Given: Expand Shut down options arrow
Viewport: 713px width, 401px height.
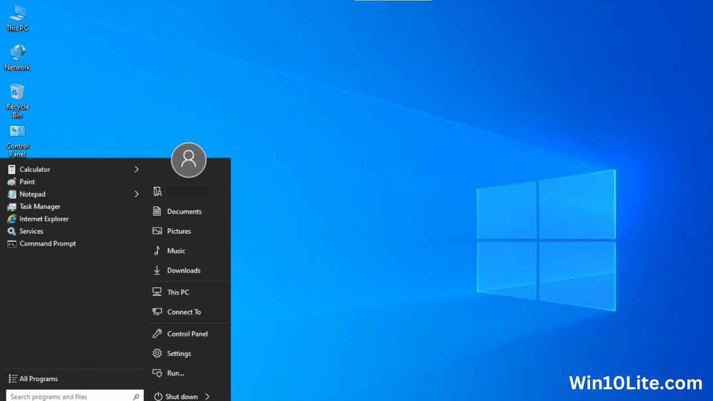Looking at the screenshot, I should 207,397.
